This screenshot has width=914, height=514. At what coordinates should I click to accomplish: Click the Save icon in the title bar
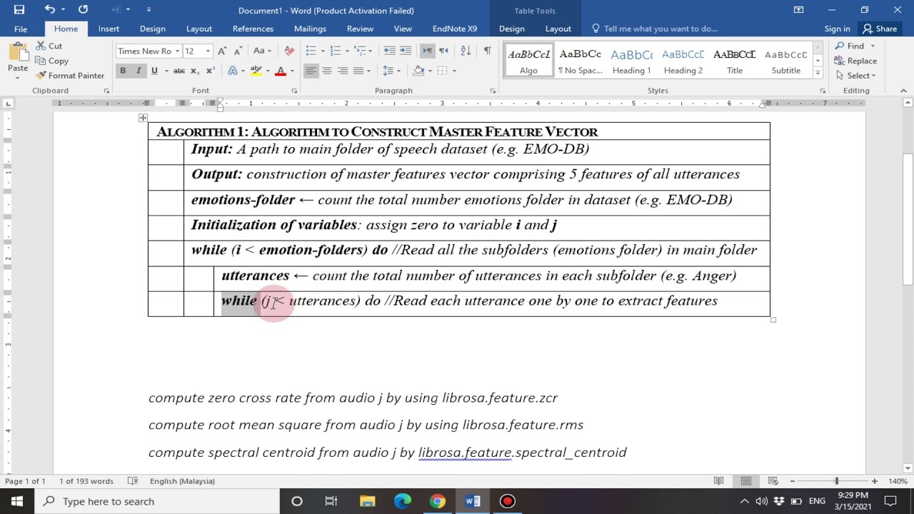point(19,9)
